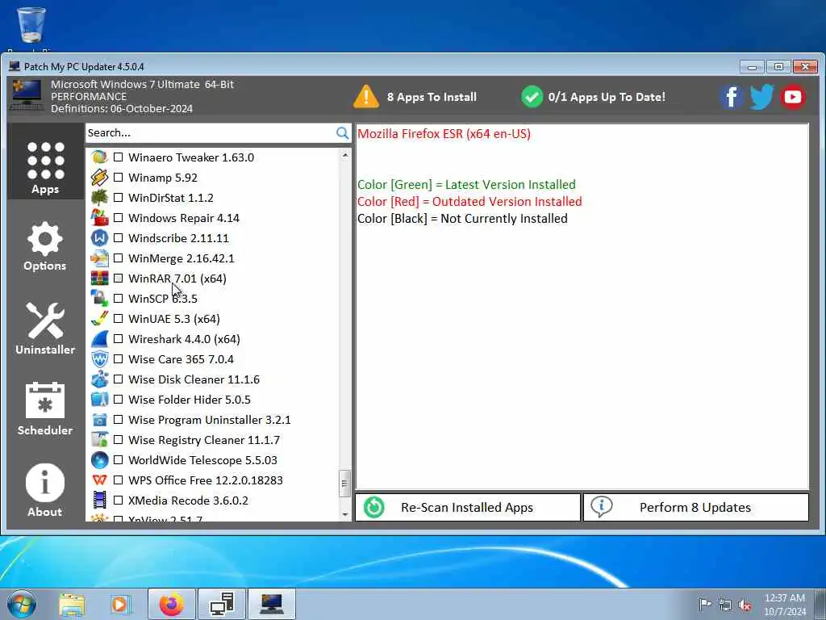826x620 pixels.
Task: Click the Windscribe app icon
Action: coord(99,238)
